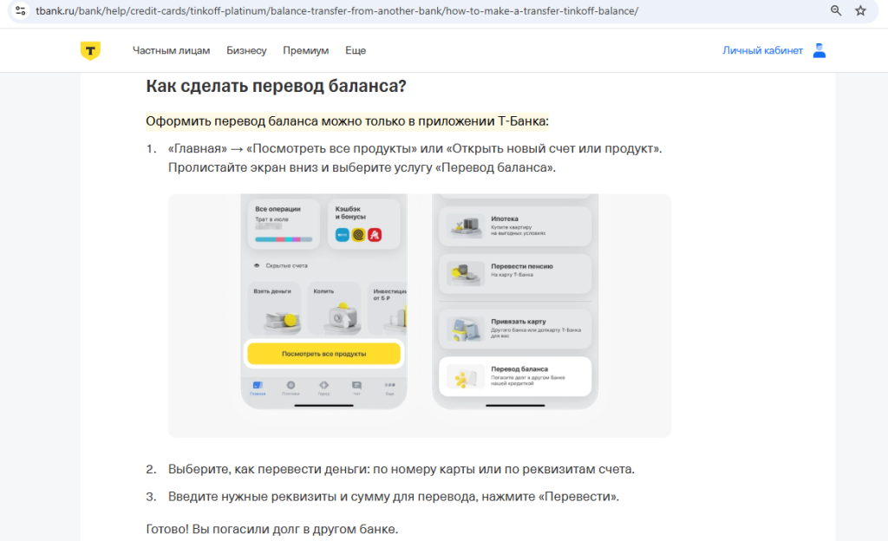Image resolution: width=888 pixels, height=541 pixels.
Task: Toggle the Скрытые счета eye visibility icon
Action: 257,265
